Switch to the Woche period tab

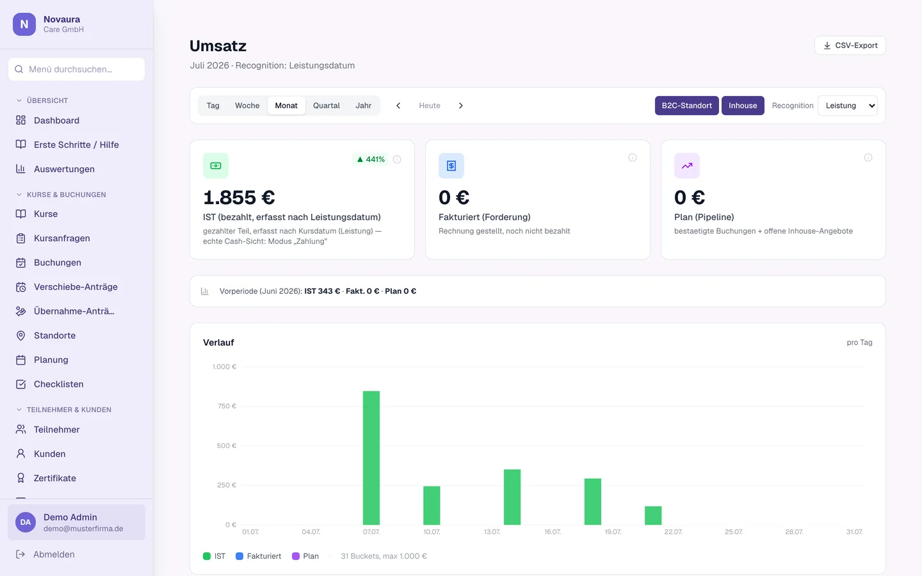(247, 106)
